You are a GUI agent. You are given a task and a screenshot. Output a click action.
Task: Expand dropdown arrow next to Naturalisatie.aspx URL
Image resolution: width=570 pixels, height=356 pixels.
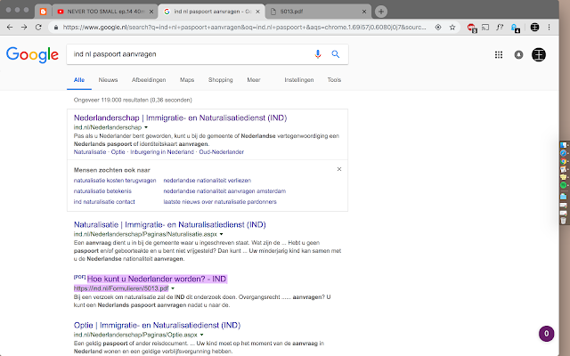[221, 234]
